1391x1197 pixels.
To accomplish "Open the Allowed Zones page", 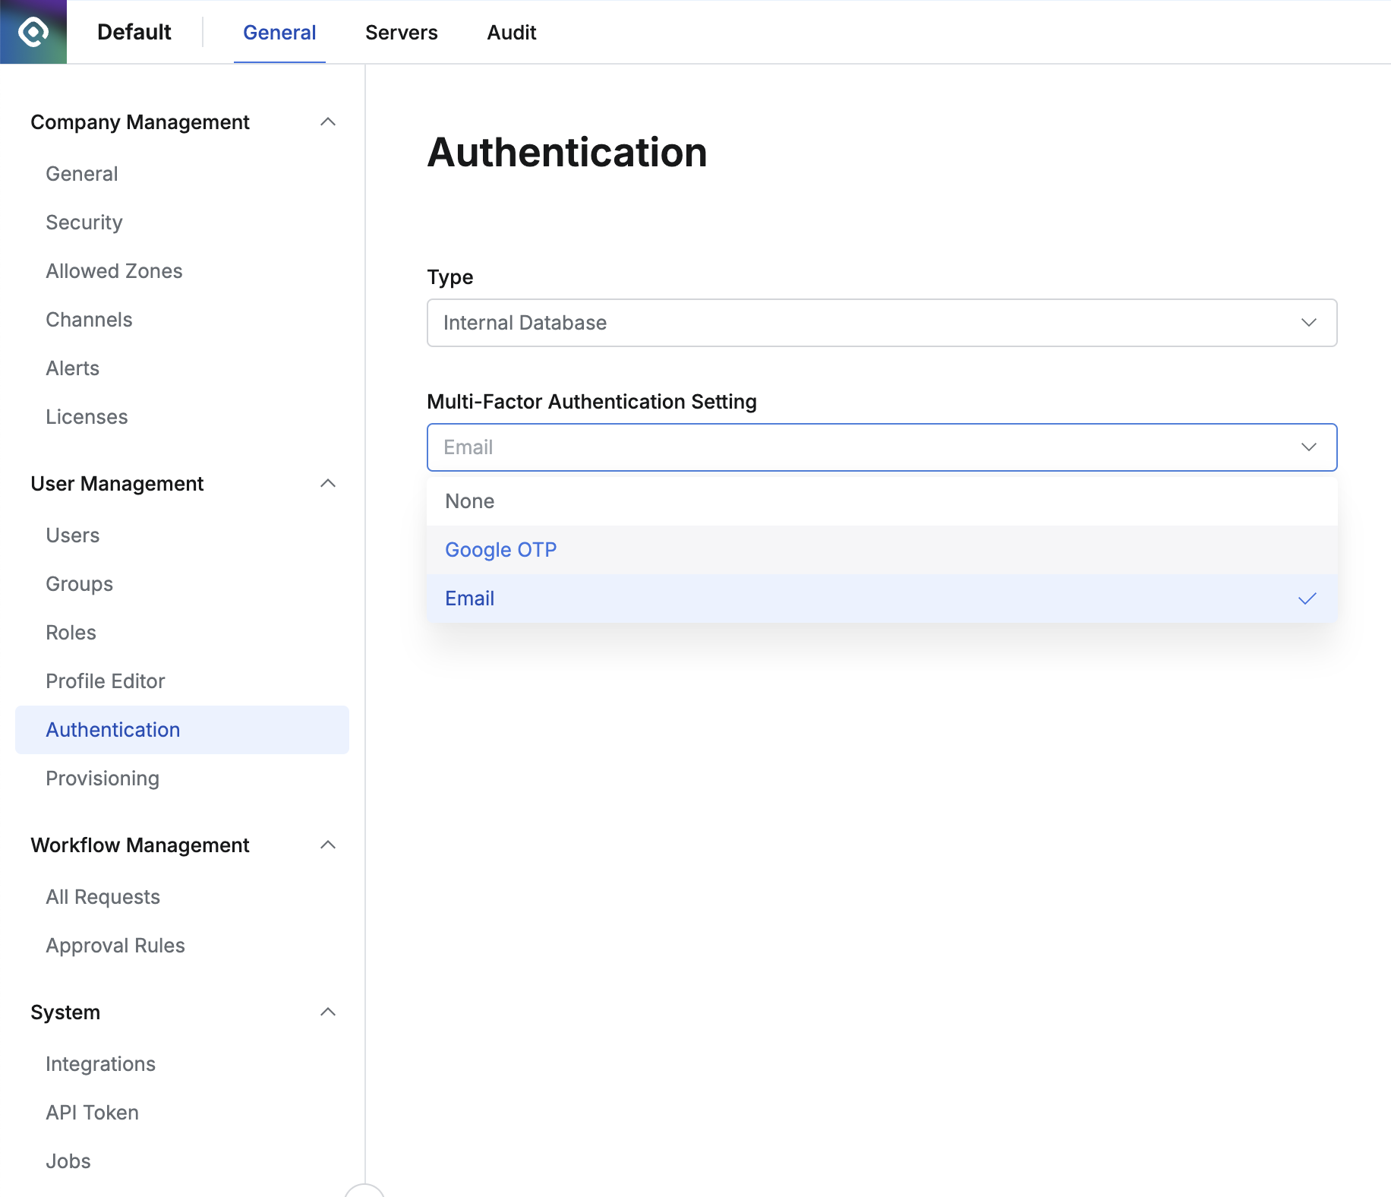I will (x=114, y=270).
